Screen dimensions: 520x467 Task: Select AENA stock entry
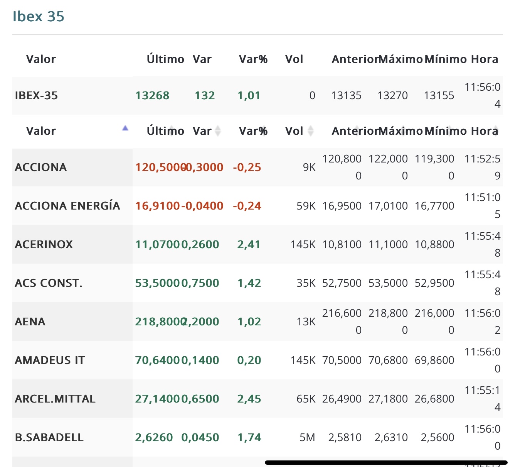(257, 321)
